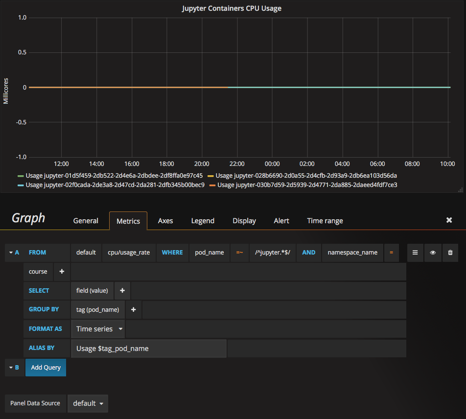Viewport: 466px width, 419px height.
Task: Open query A hamburger options menu
Action: coord(415,253)
